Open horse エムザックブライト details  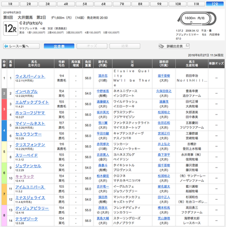pyautogui.click(x=32, y=102)
